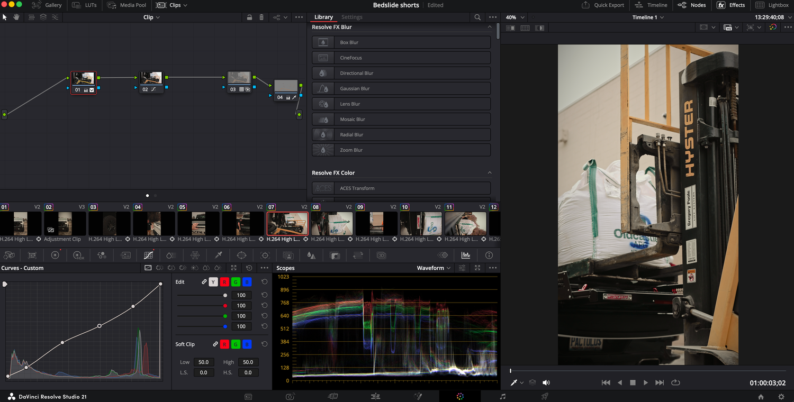Collapse the Resolve FX Blur section
This screenshot has width=794, height=402.
pyautogui.click(x=490, y=27)
